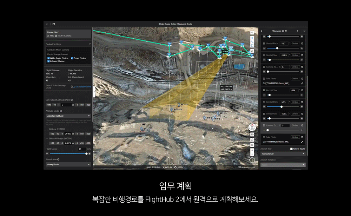Adjust the Flight Speed slider handle
Screen dimensions: 351x216
(86, 154)
